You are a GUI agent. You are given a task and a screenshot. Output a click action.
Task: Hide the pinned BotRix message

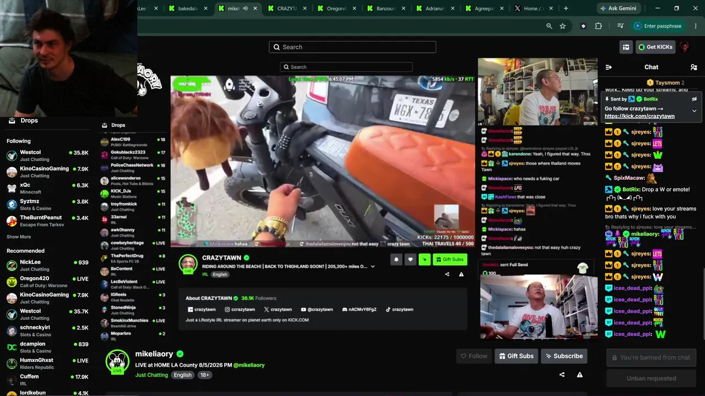(694, 99)
